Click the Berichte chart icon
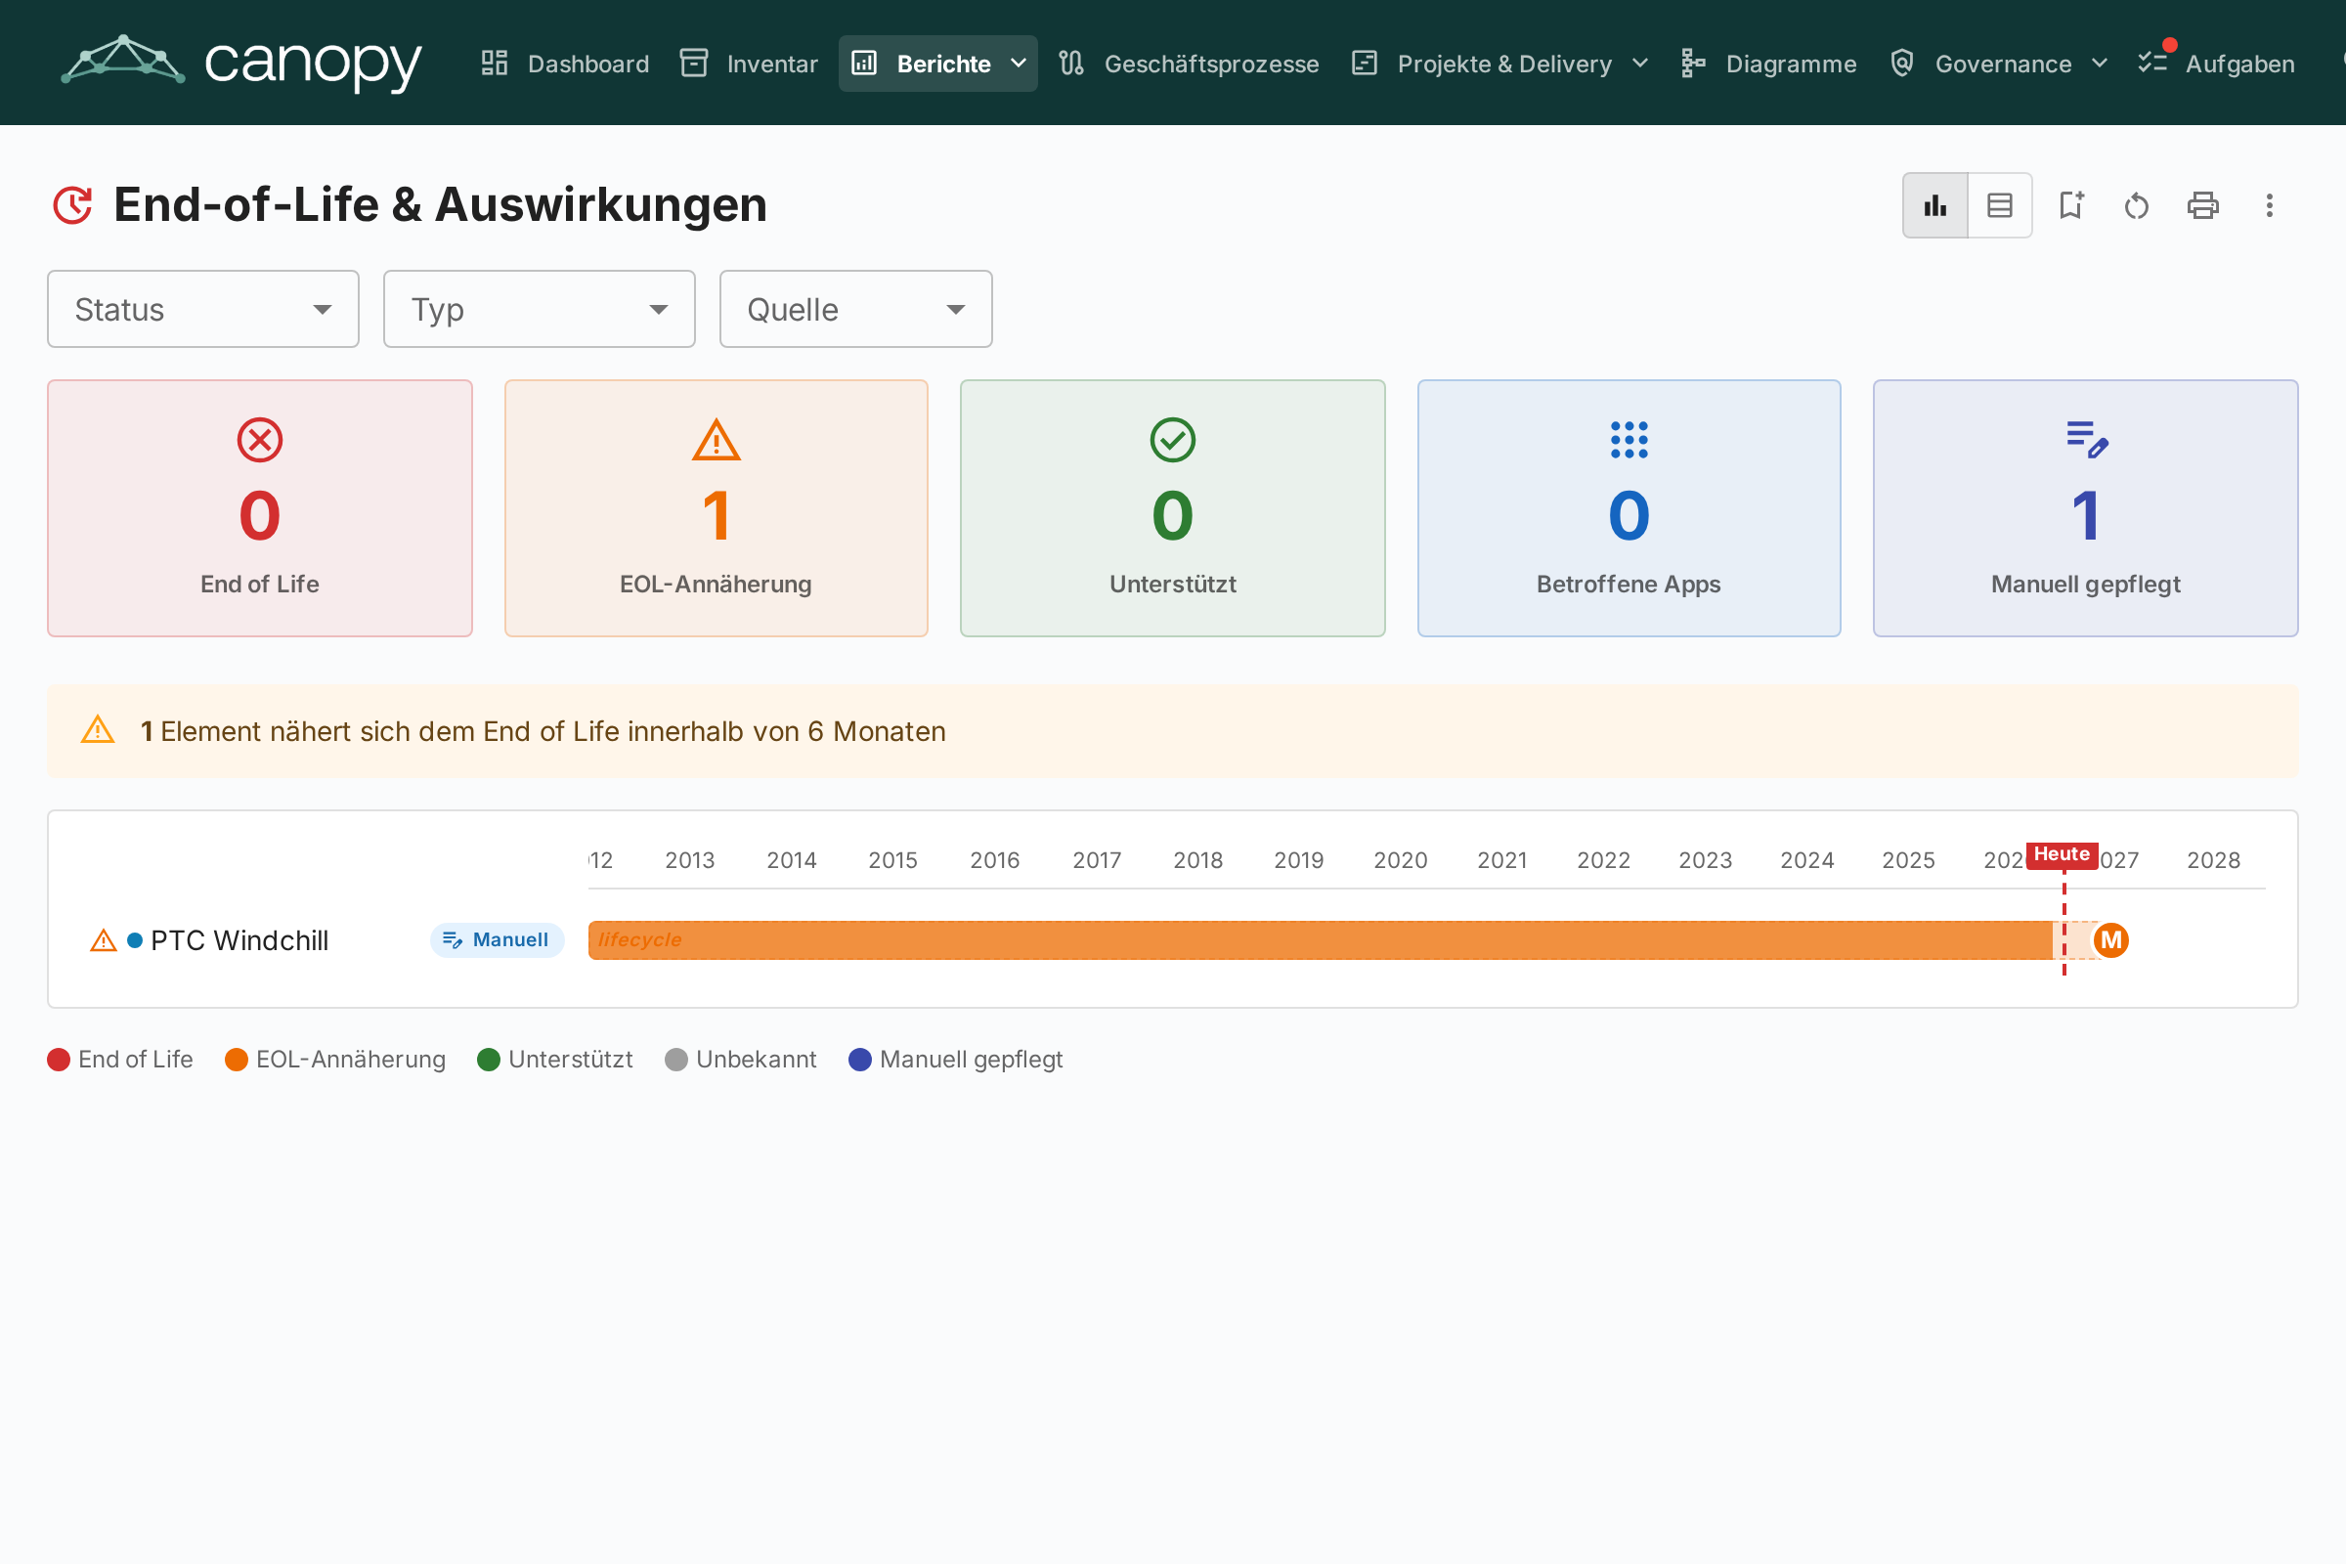Viewport: 2346px width, 1564px height. 864,64
